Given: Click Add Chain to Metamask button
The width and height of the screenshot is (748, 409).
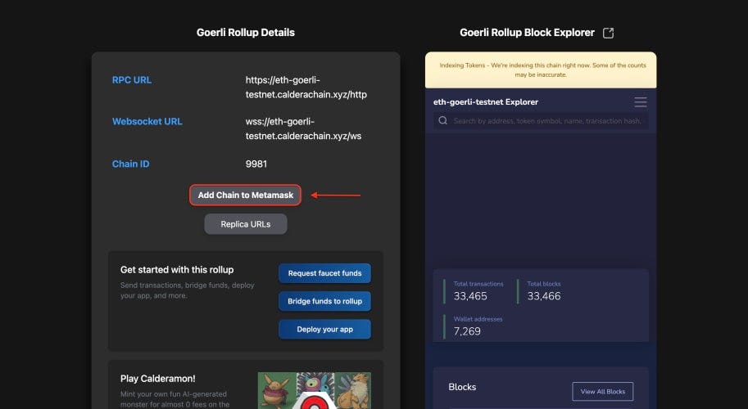Looking at the screenshot, I should [245, 196].
